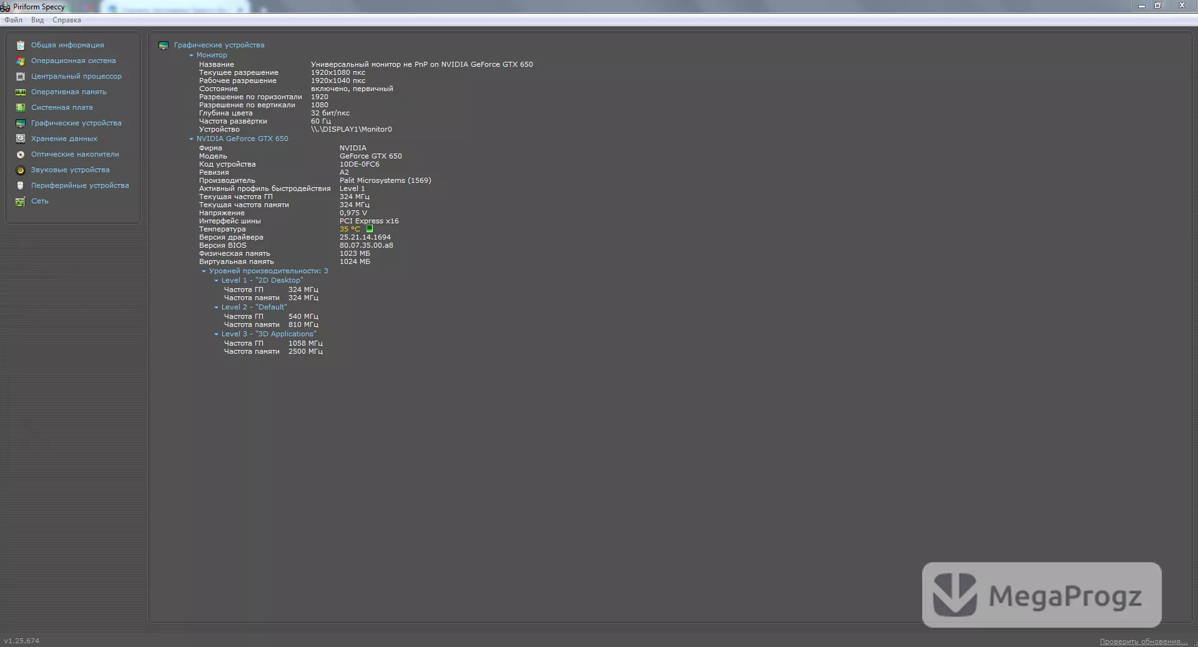Click the device code 10DE-0FC6
Image resolution: width=1198 pixels, height=647 pixels.
tap(359, 164)
